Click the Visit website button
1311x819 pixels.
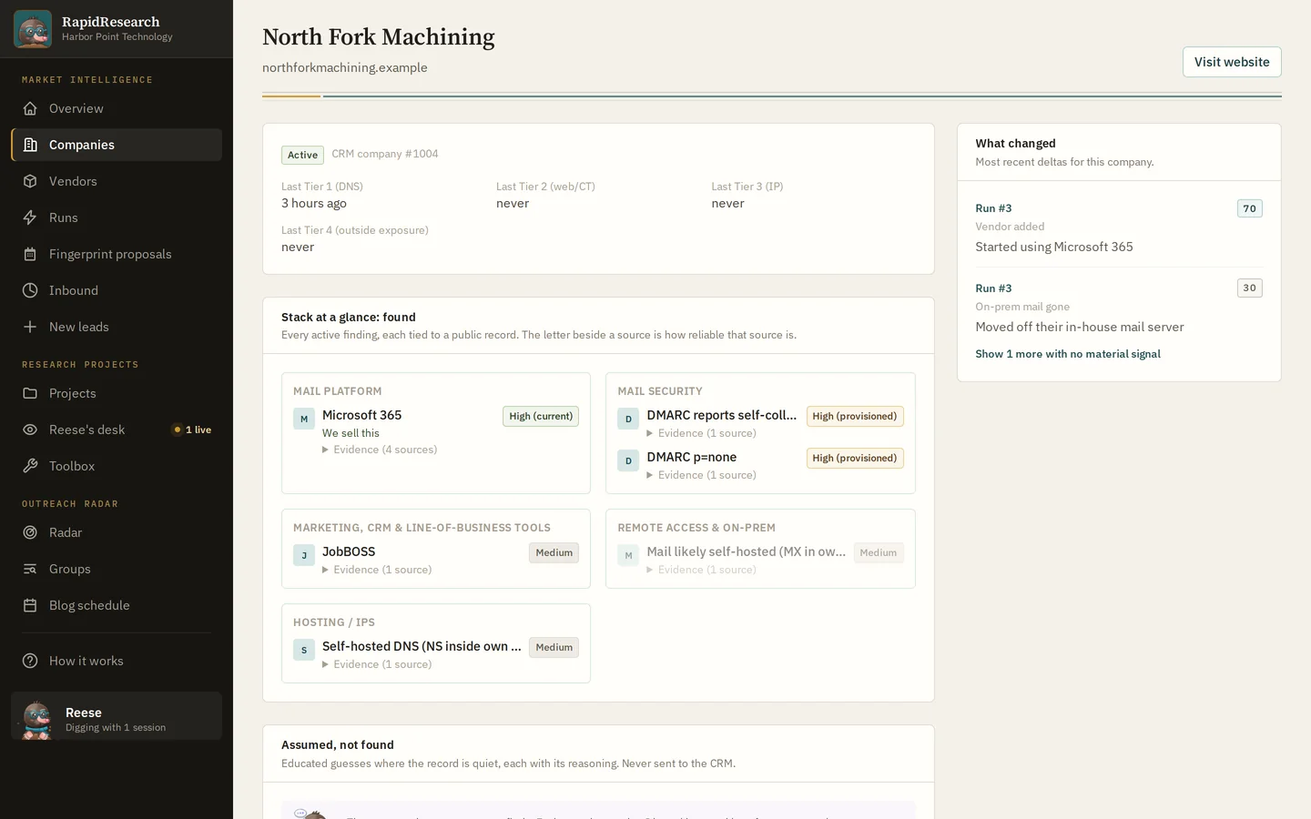tap(1232, 62)
